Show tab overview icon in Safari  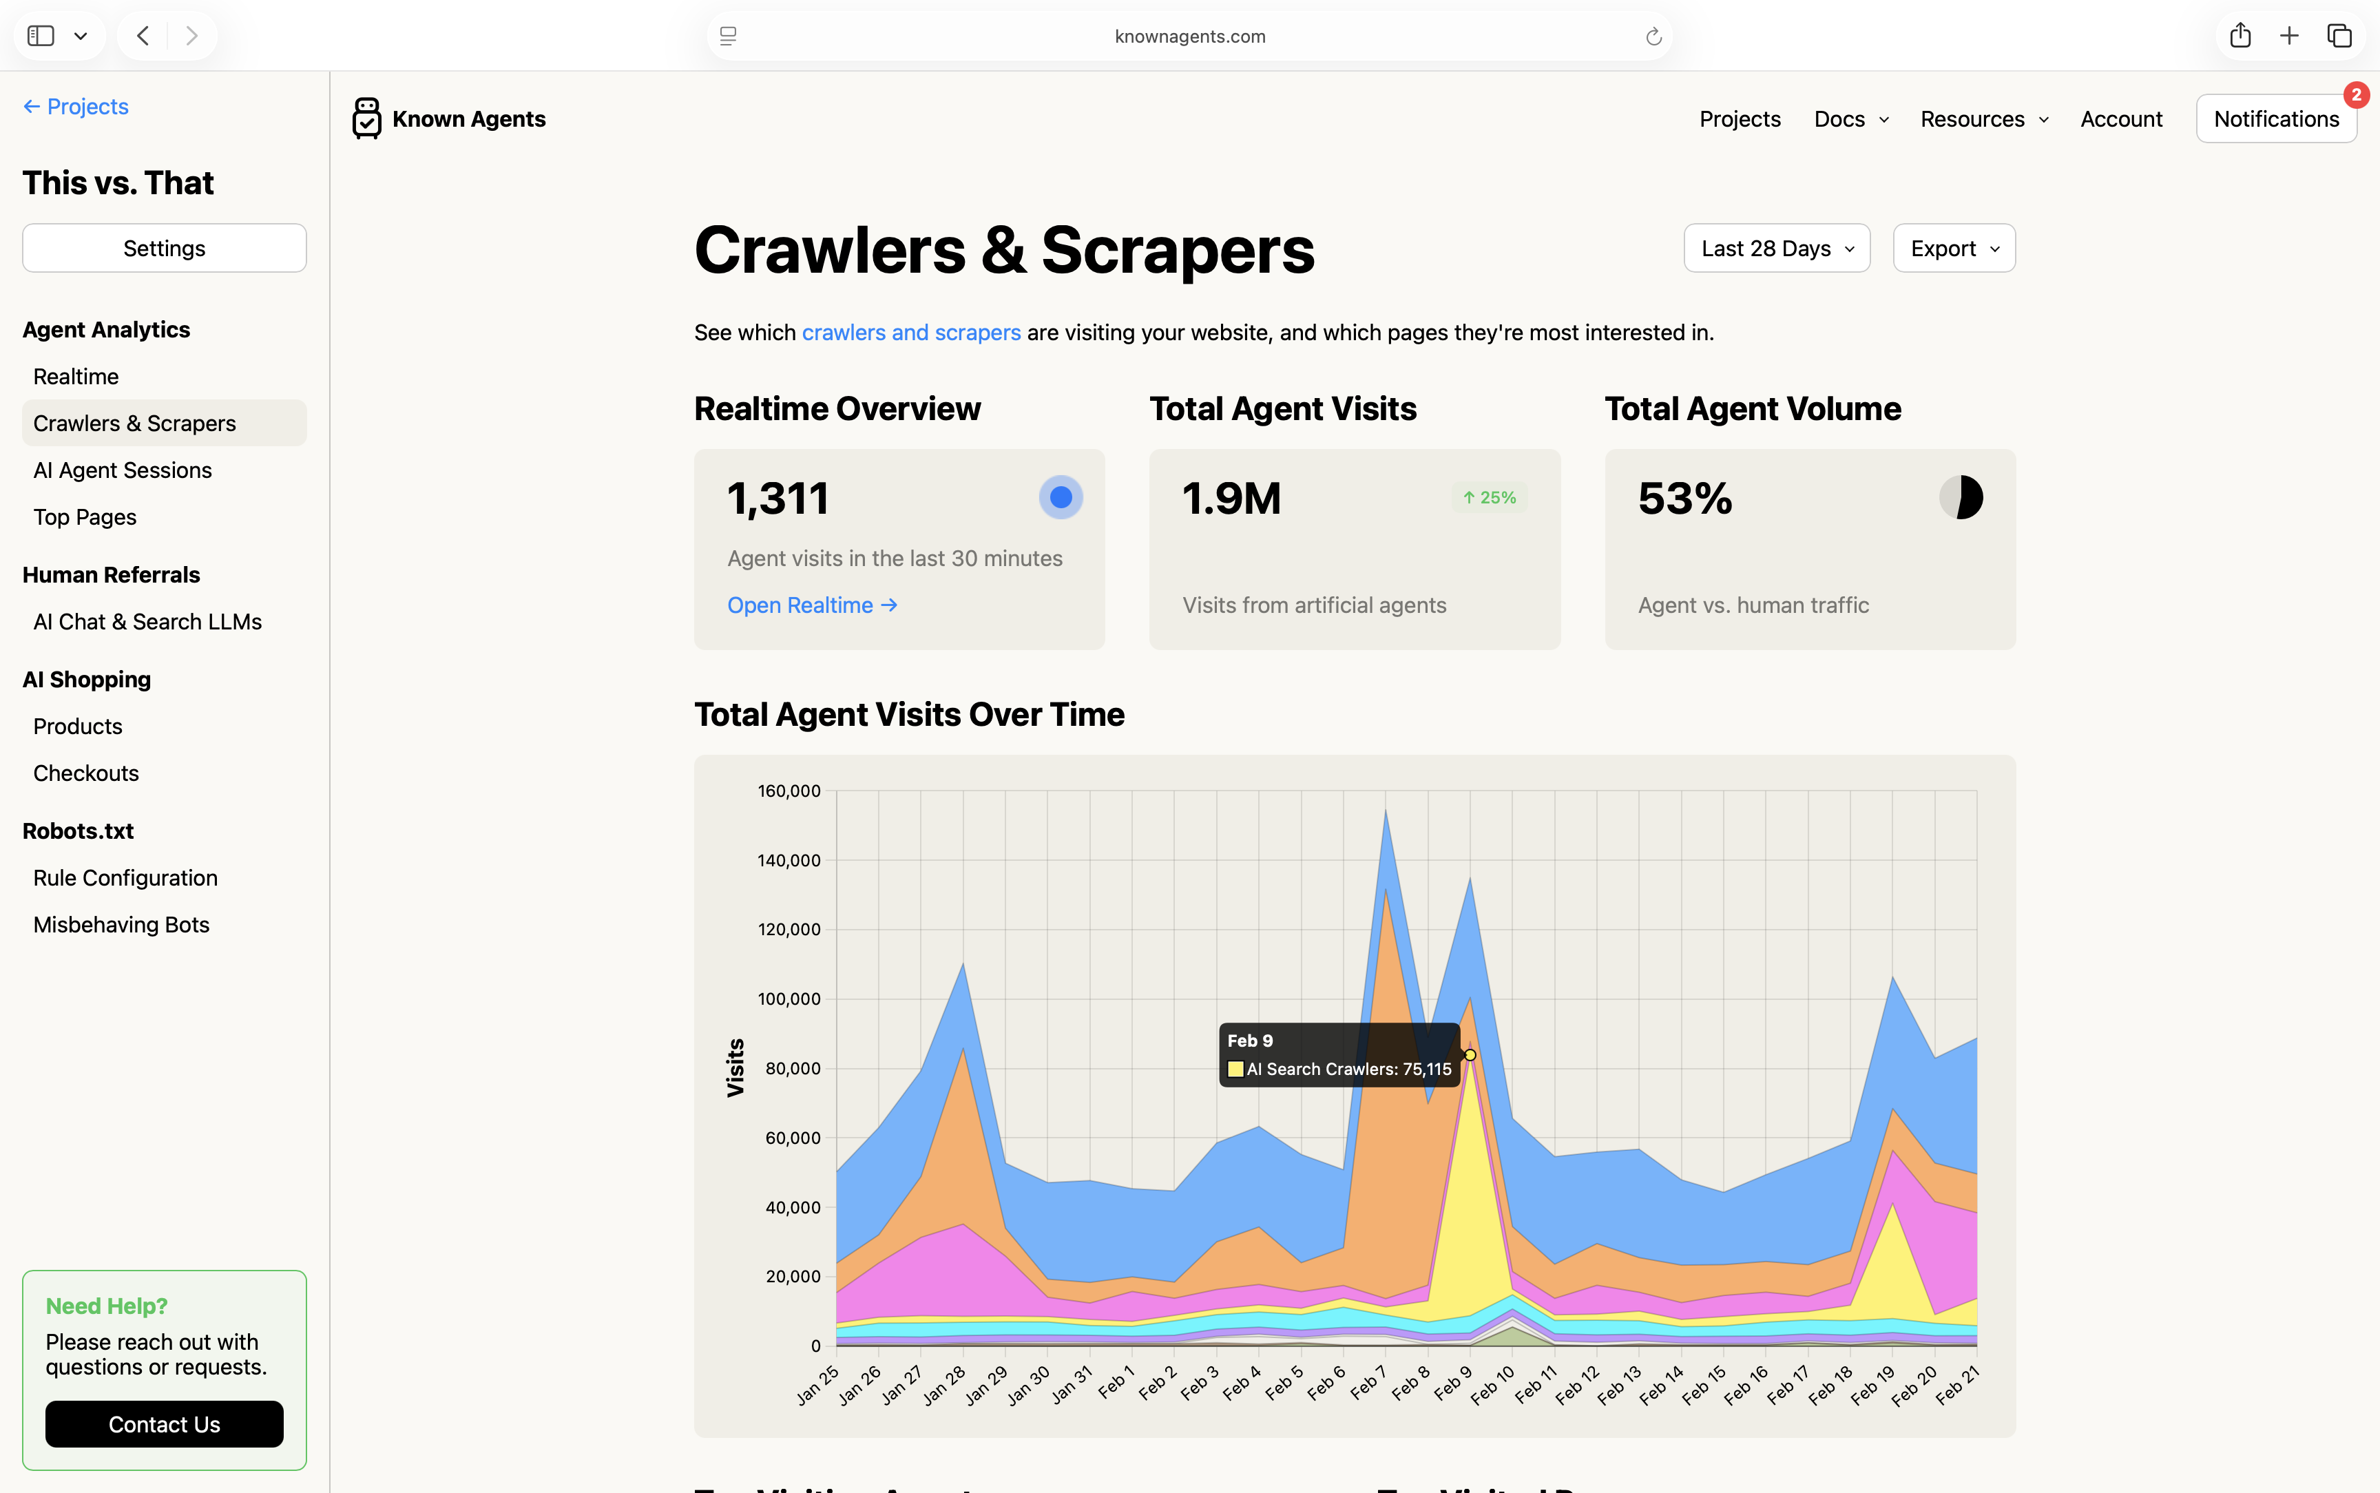[2339, 36]
